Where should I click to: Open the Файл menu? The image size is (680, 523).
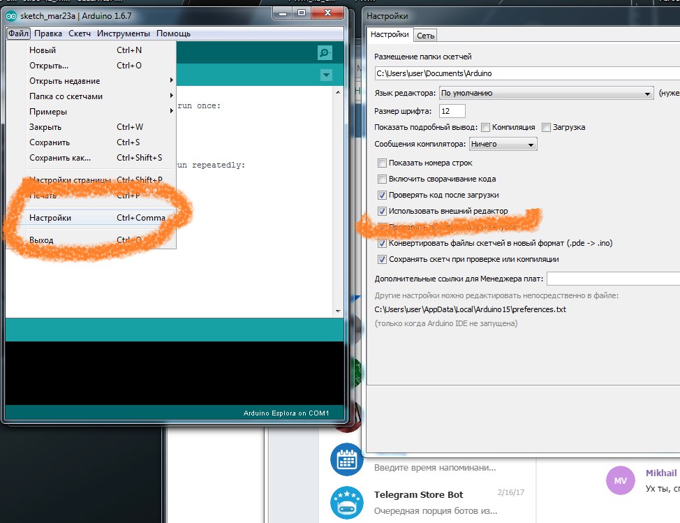(x=18, y=34)
